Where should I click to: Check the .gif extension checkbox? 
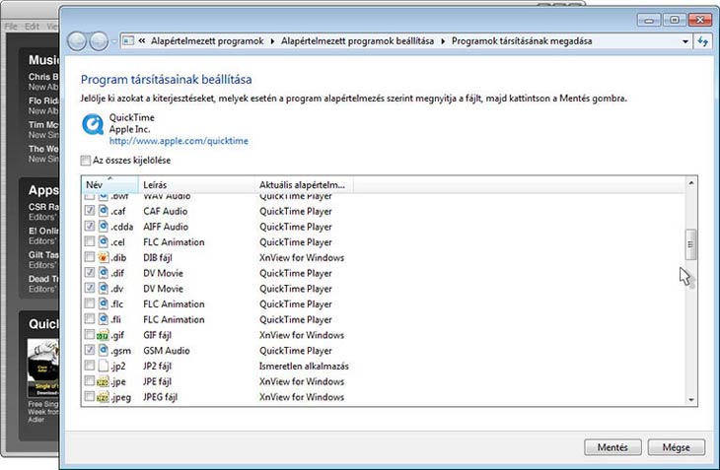pyautogui.click(x=90, y=334)
